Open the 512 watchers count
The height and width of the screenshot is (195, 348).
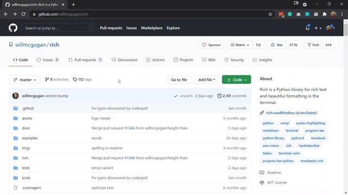tap(258, 45)
